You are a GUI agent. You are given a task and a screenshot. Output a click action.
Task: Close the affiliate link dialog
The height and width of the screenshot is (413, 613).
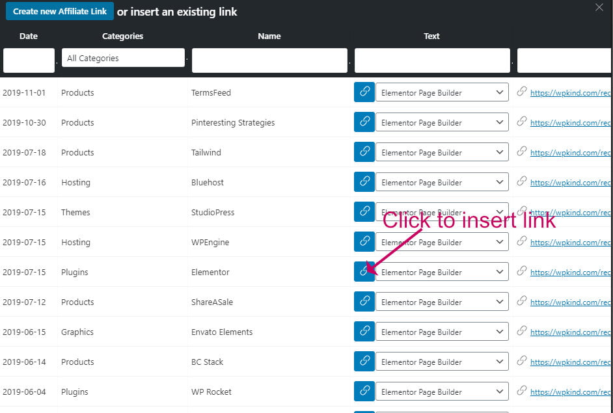(599, 7)
